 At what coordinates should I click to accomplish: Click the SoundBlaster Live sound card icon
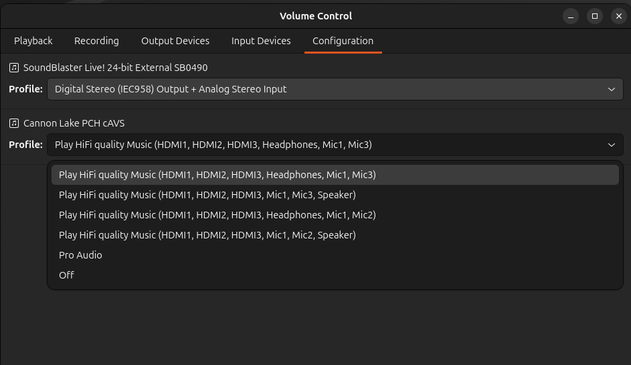[14, 68]
